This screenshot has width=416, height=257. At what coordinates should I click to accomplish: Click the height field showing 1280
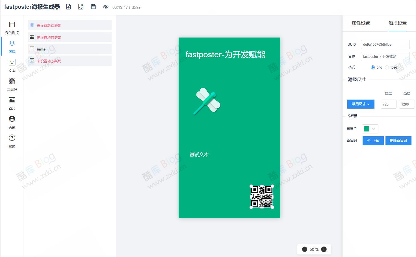coord(407,104)
